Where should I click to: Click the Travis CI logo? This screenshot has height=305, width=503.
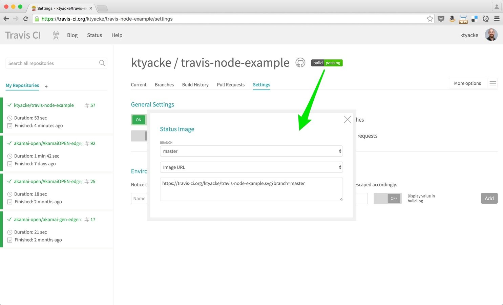click(x=23, y=35)
